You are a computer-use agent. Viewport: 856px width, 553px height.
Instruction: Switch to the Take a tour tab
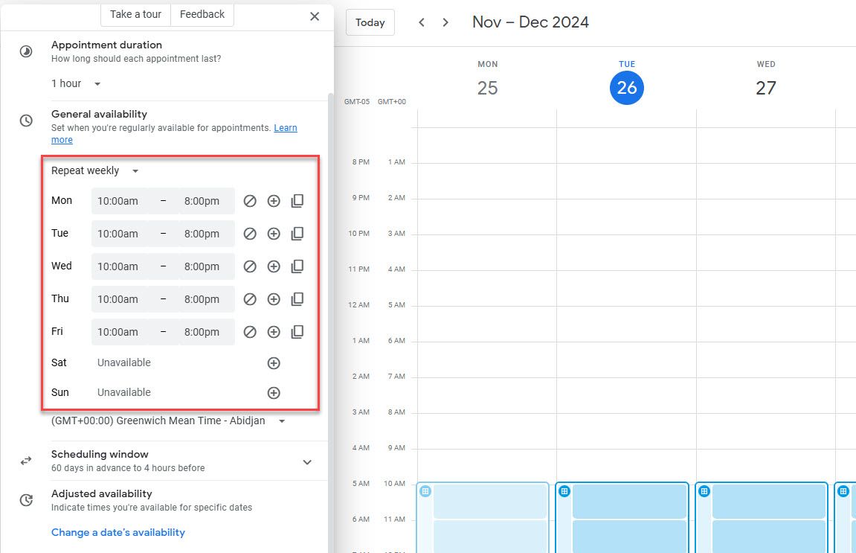tap(135, 13)
